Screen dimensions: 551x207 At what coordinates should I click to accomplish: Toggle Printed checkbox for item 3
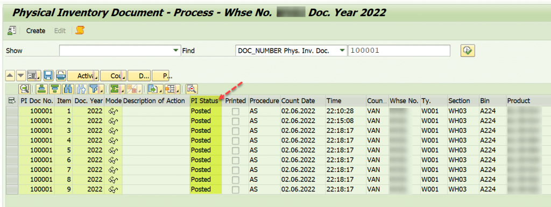coord(236,131)
